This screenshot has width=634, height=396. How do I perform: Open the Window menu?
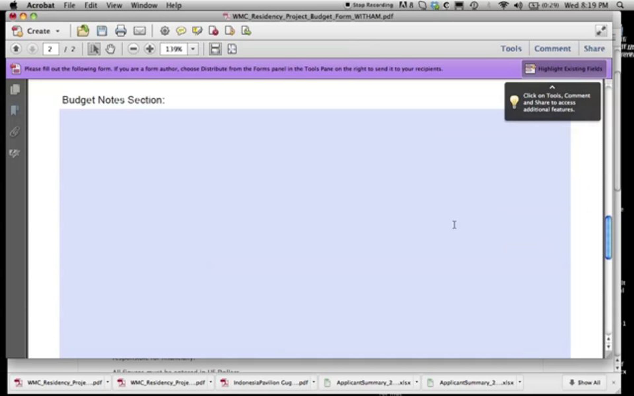[x=144, y=5]
